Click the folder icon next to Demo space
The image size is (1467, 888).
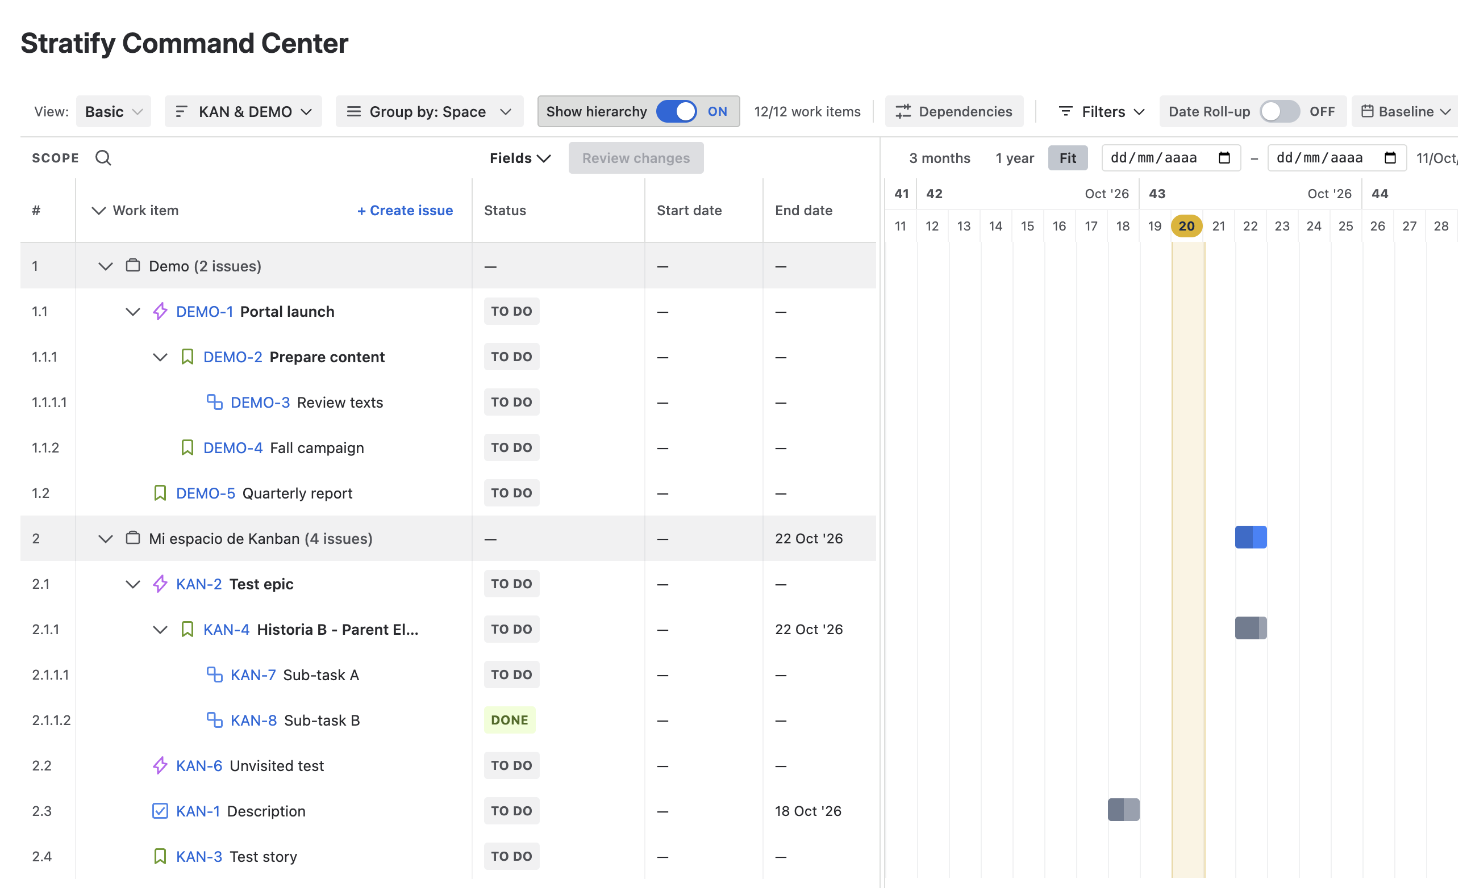click(x=133, y=265)
